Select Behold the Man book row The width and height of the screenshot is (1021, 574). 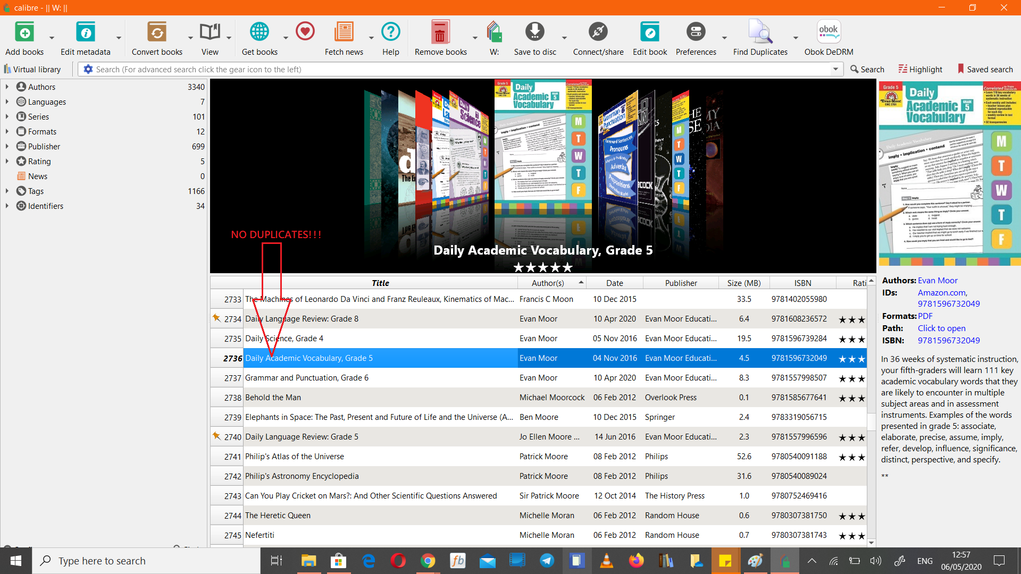379,397
